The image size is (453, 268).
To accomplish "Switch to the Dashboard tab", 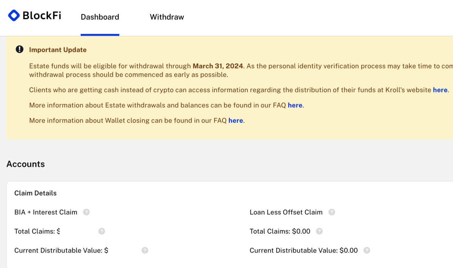I will (x=100, y=17).
